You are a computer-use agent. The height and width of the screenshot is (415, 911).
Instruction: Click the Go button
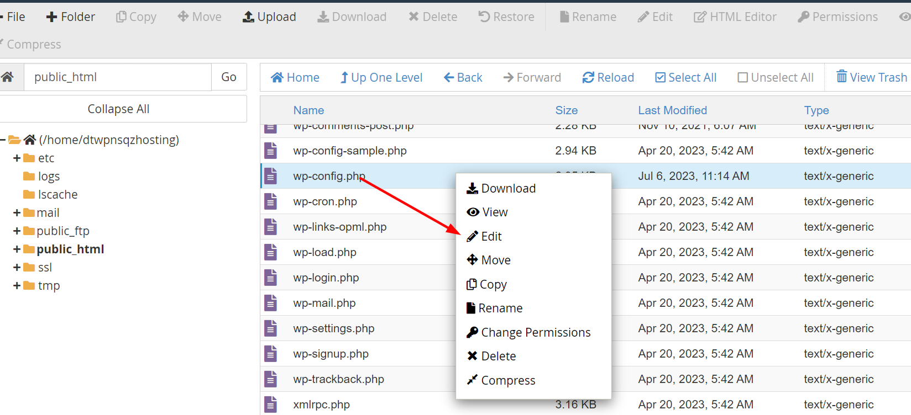point(229,77)
